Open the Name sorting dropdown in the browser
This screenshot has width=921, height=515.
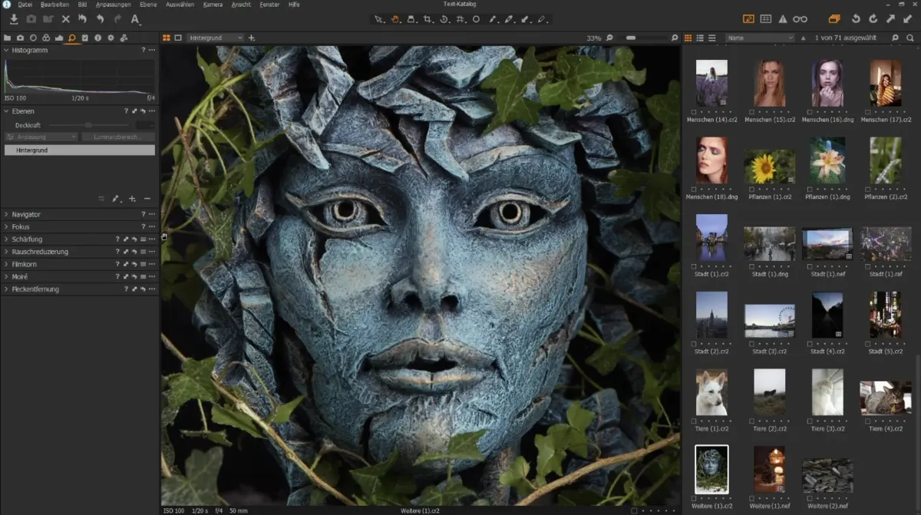click(760, 37)
